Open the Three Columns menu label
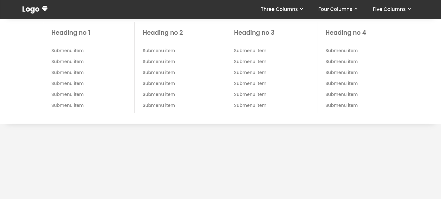Image resolution: width=441 pixels, height=199 pixels. 279,9
